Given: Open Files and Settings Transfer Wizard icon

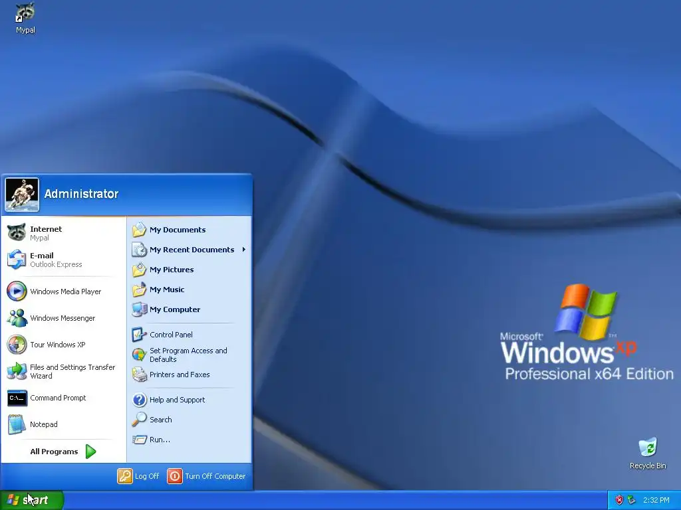Looking at the screenshot, I should click(x=17, y=371).
